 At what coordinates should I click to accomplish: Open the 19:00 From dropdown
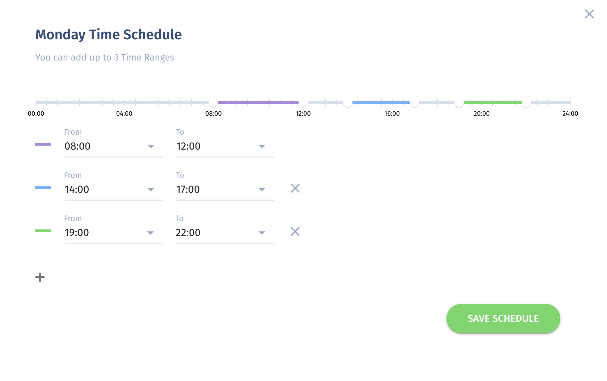(114, 233)
